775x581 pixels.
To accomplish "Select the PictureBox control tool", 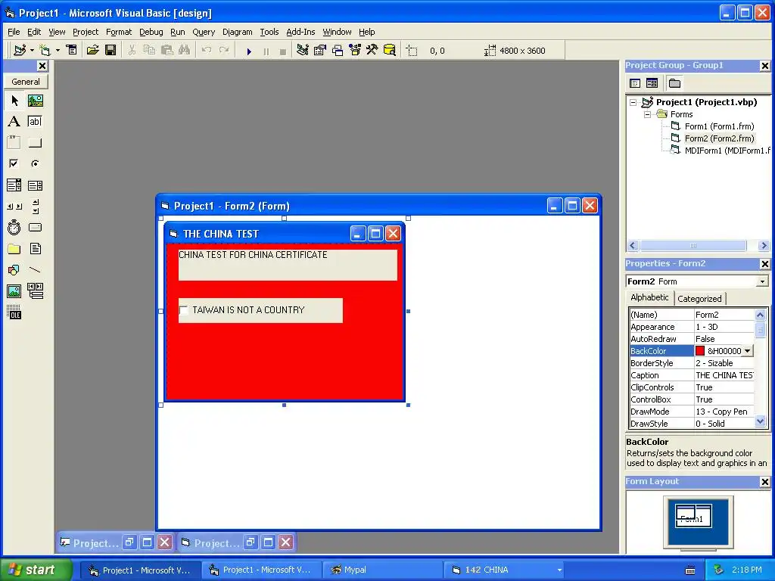I will point(35,101).
